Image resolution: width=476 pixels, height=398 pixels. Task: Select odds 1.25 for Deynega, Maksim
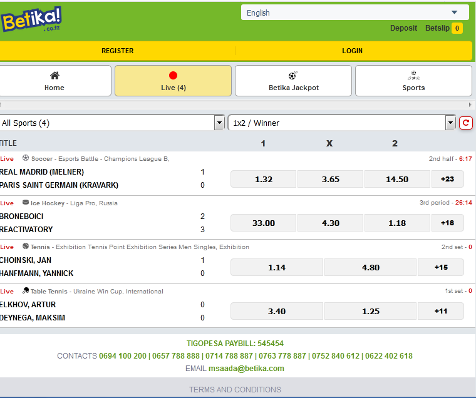coord(370,311)
